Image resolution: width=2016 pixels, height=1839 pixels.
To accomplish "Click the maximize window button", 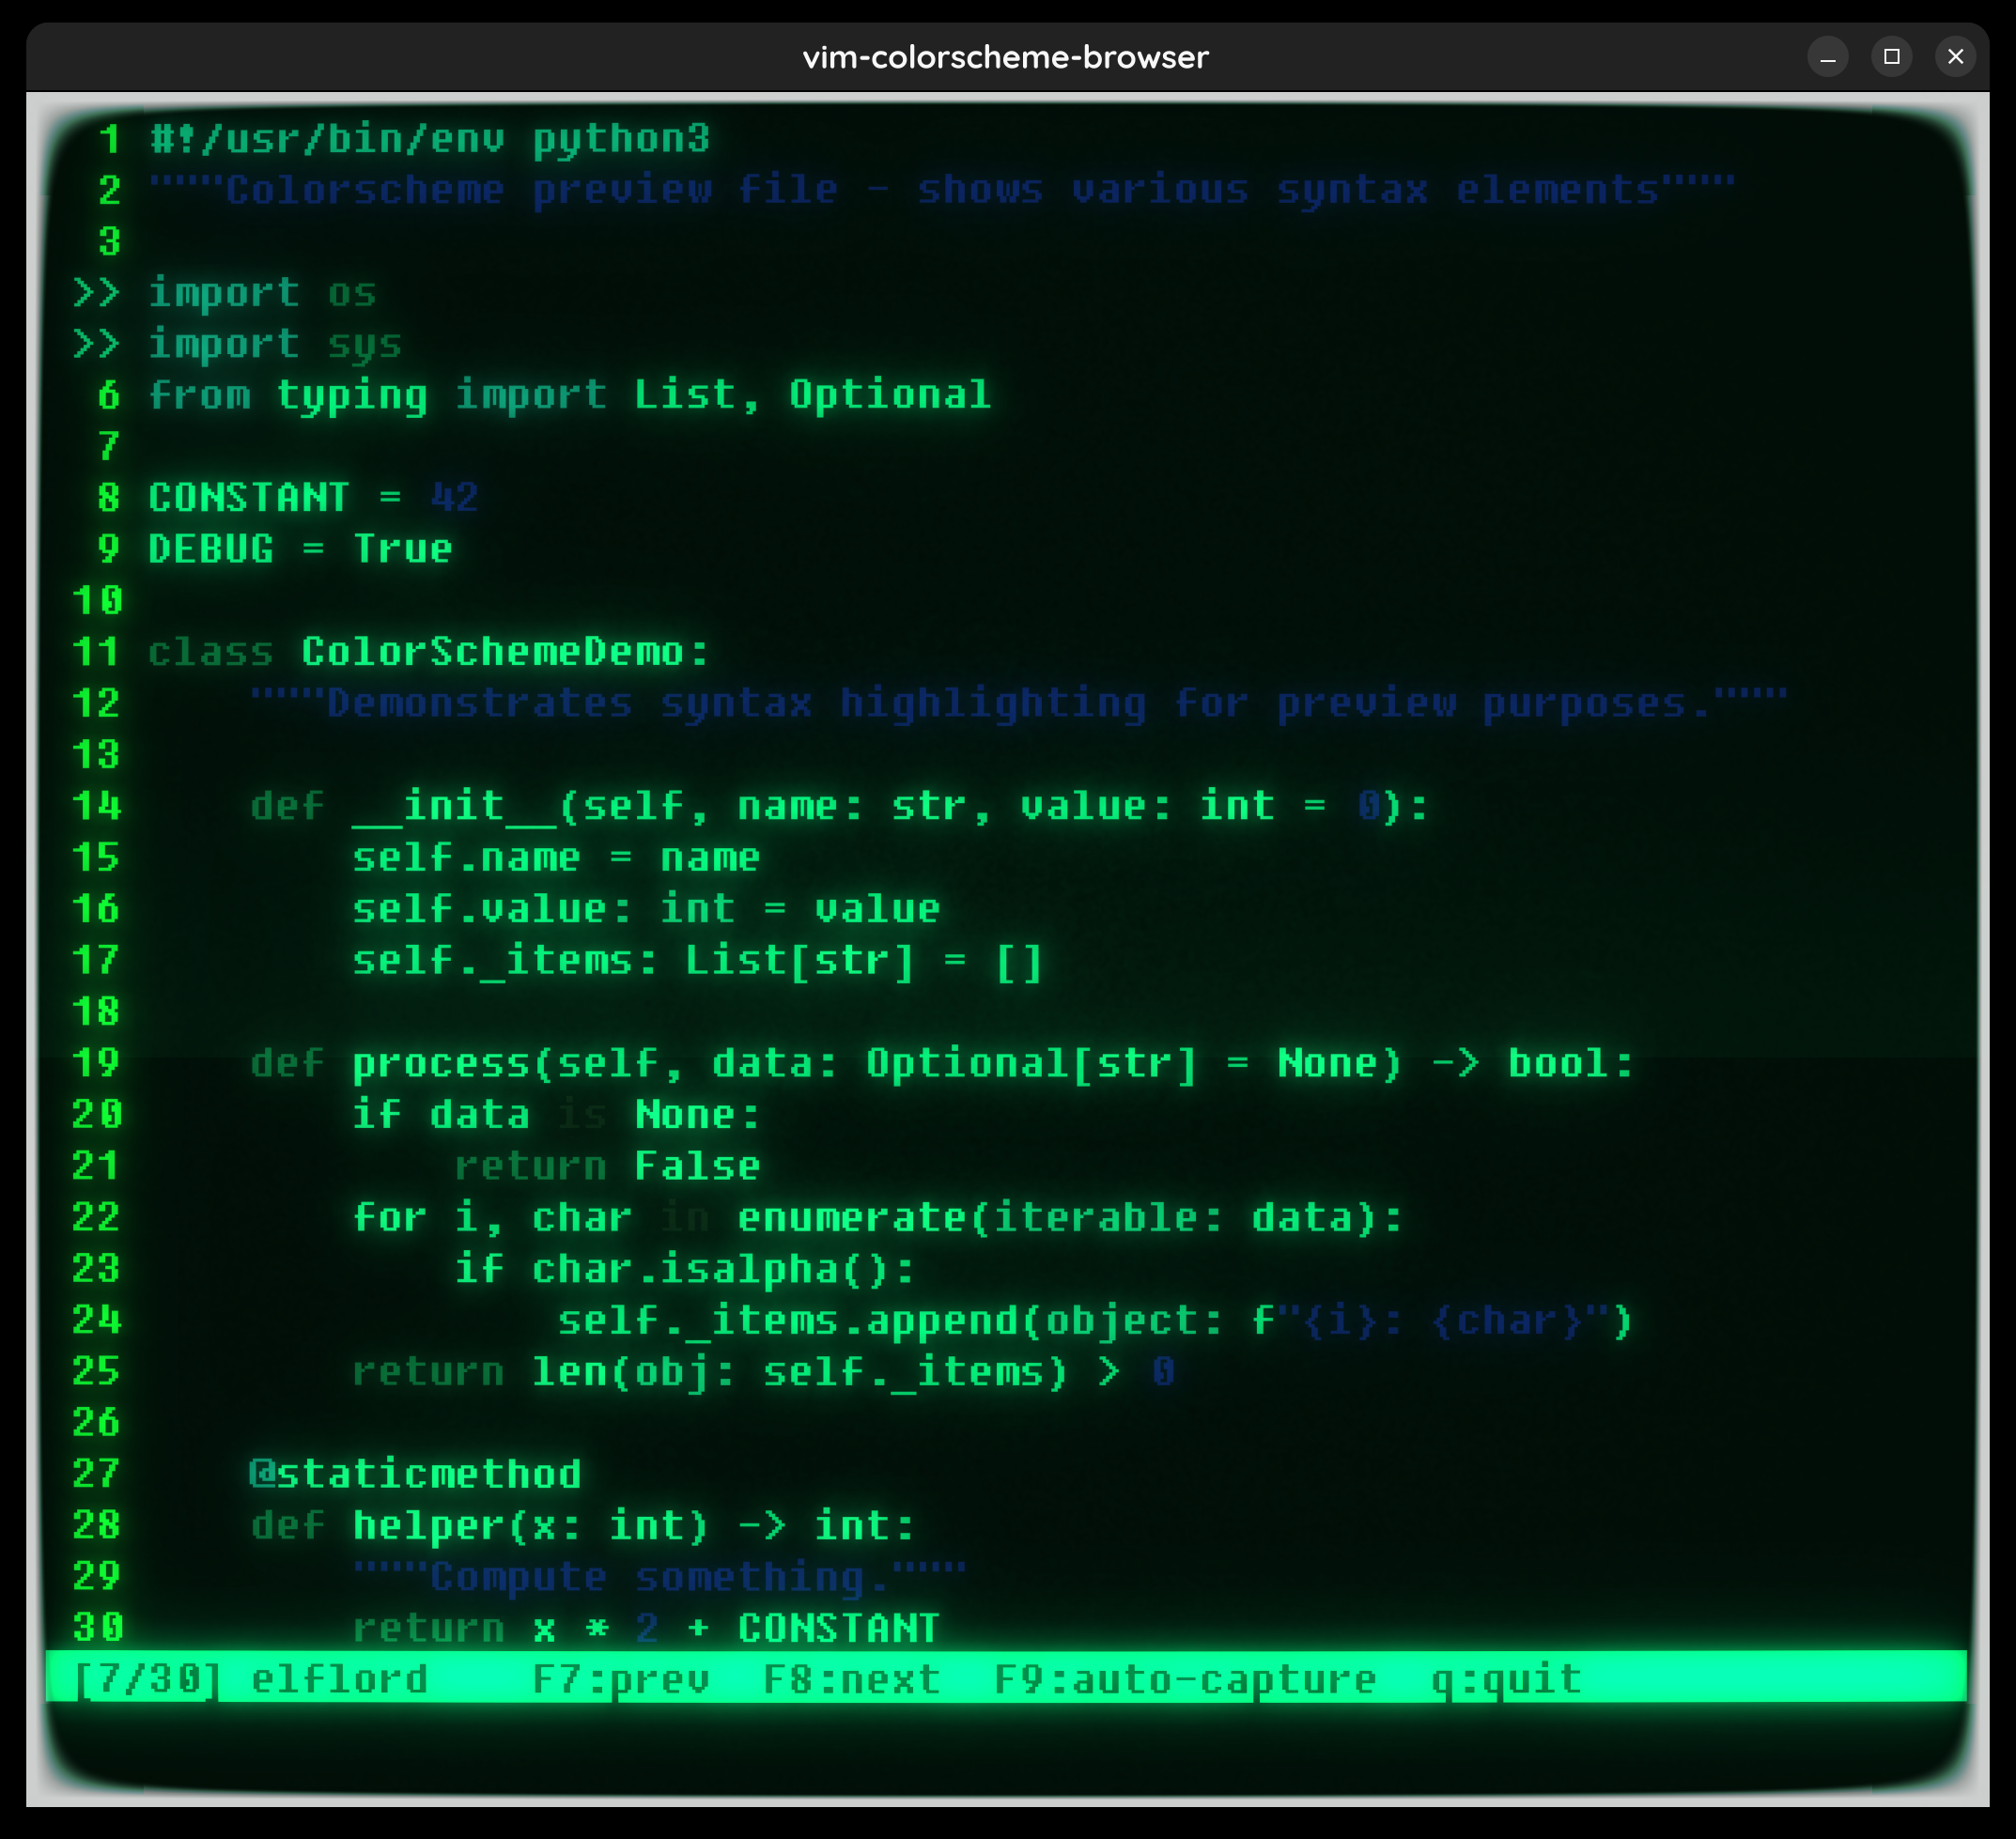I will pyautogui.click(x=1891, y=57).
